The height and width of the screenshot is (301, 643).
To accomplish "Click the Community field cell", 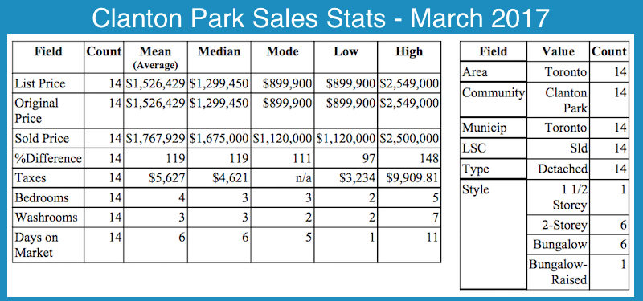I will [494, 100].
